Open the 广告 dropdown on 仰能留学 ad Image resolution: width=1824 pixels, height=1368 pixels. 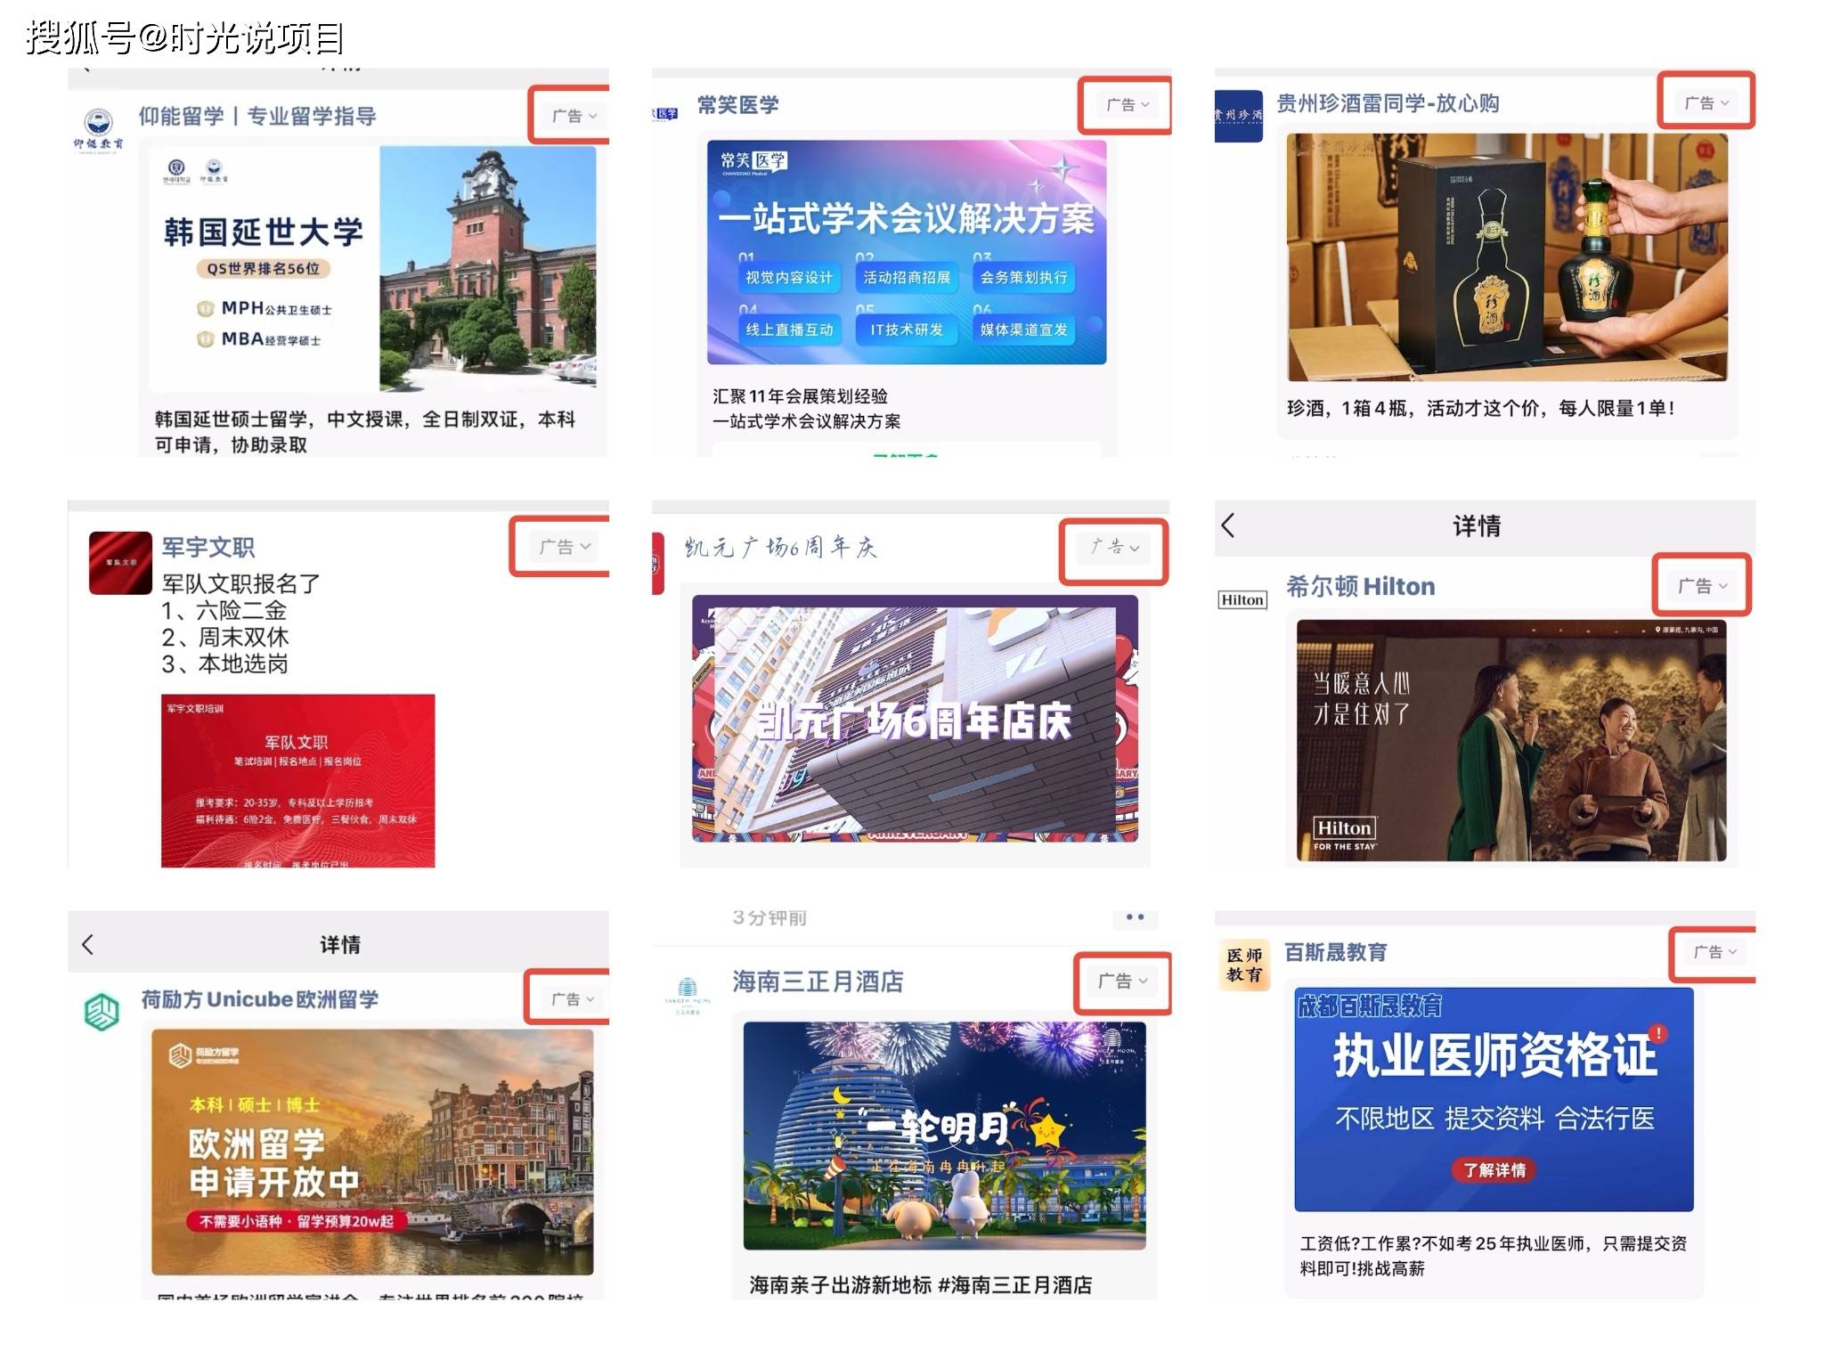point(574,116)
